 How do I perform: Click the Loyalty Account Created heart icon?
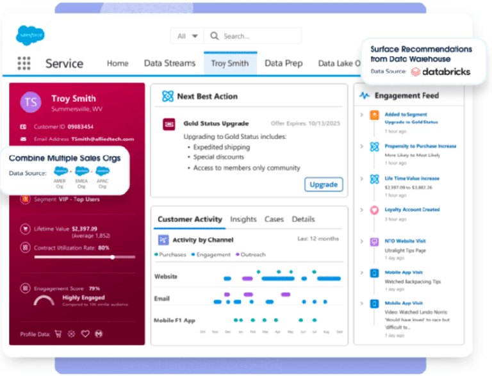374,210
